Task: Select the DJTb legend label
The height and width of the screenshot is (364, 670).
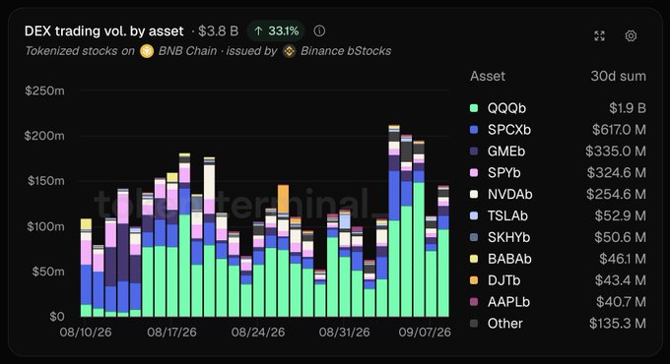Action: pos(504,280)
